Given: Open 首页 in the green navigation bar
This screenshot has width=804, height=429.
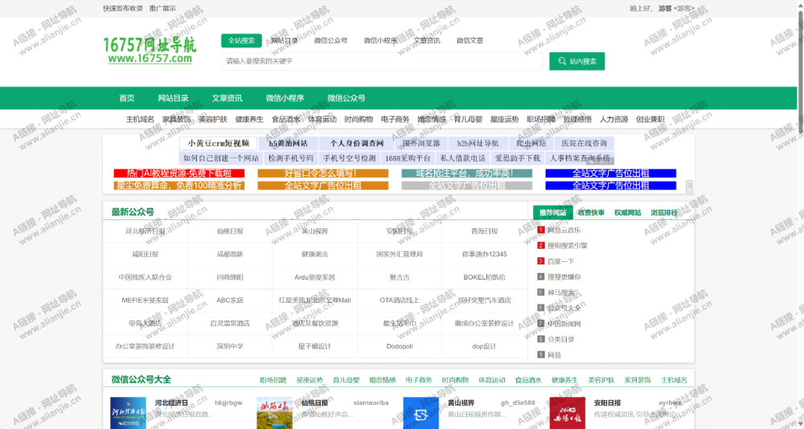Looking at the screenshot, I should pos(127,98).
